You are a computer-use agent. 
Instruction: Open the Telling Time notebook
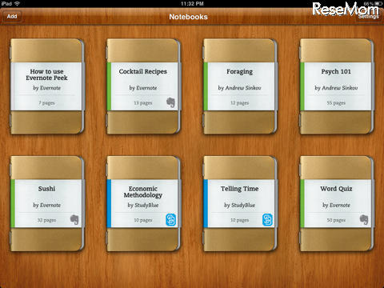[x=240, y=204]
